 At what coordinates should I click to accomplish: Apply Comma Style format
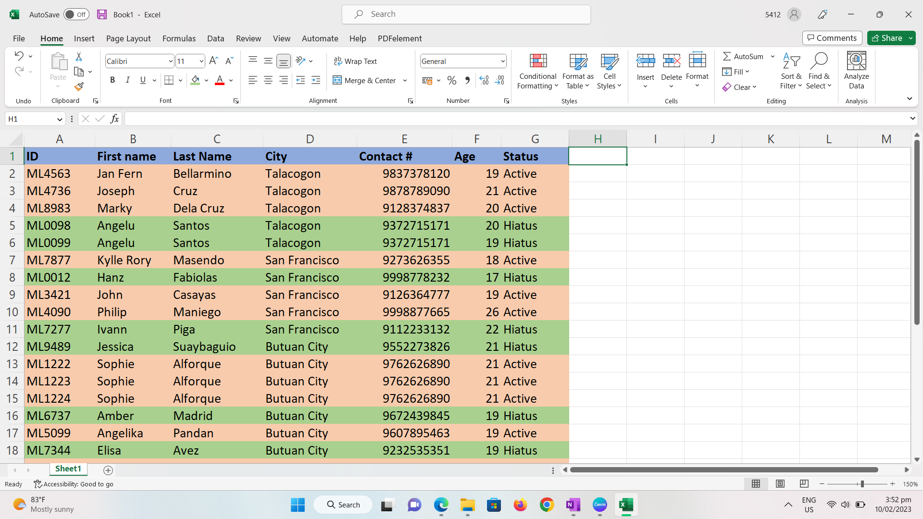click(x=467, y=80)
